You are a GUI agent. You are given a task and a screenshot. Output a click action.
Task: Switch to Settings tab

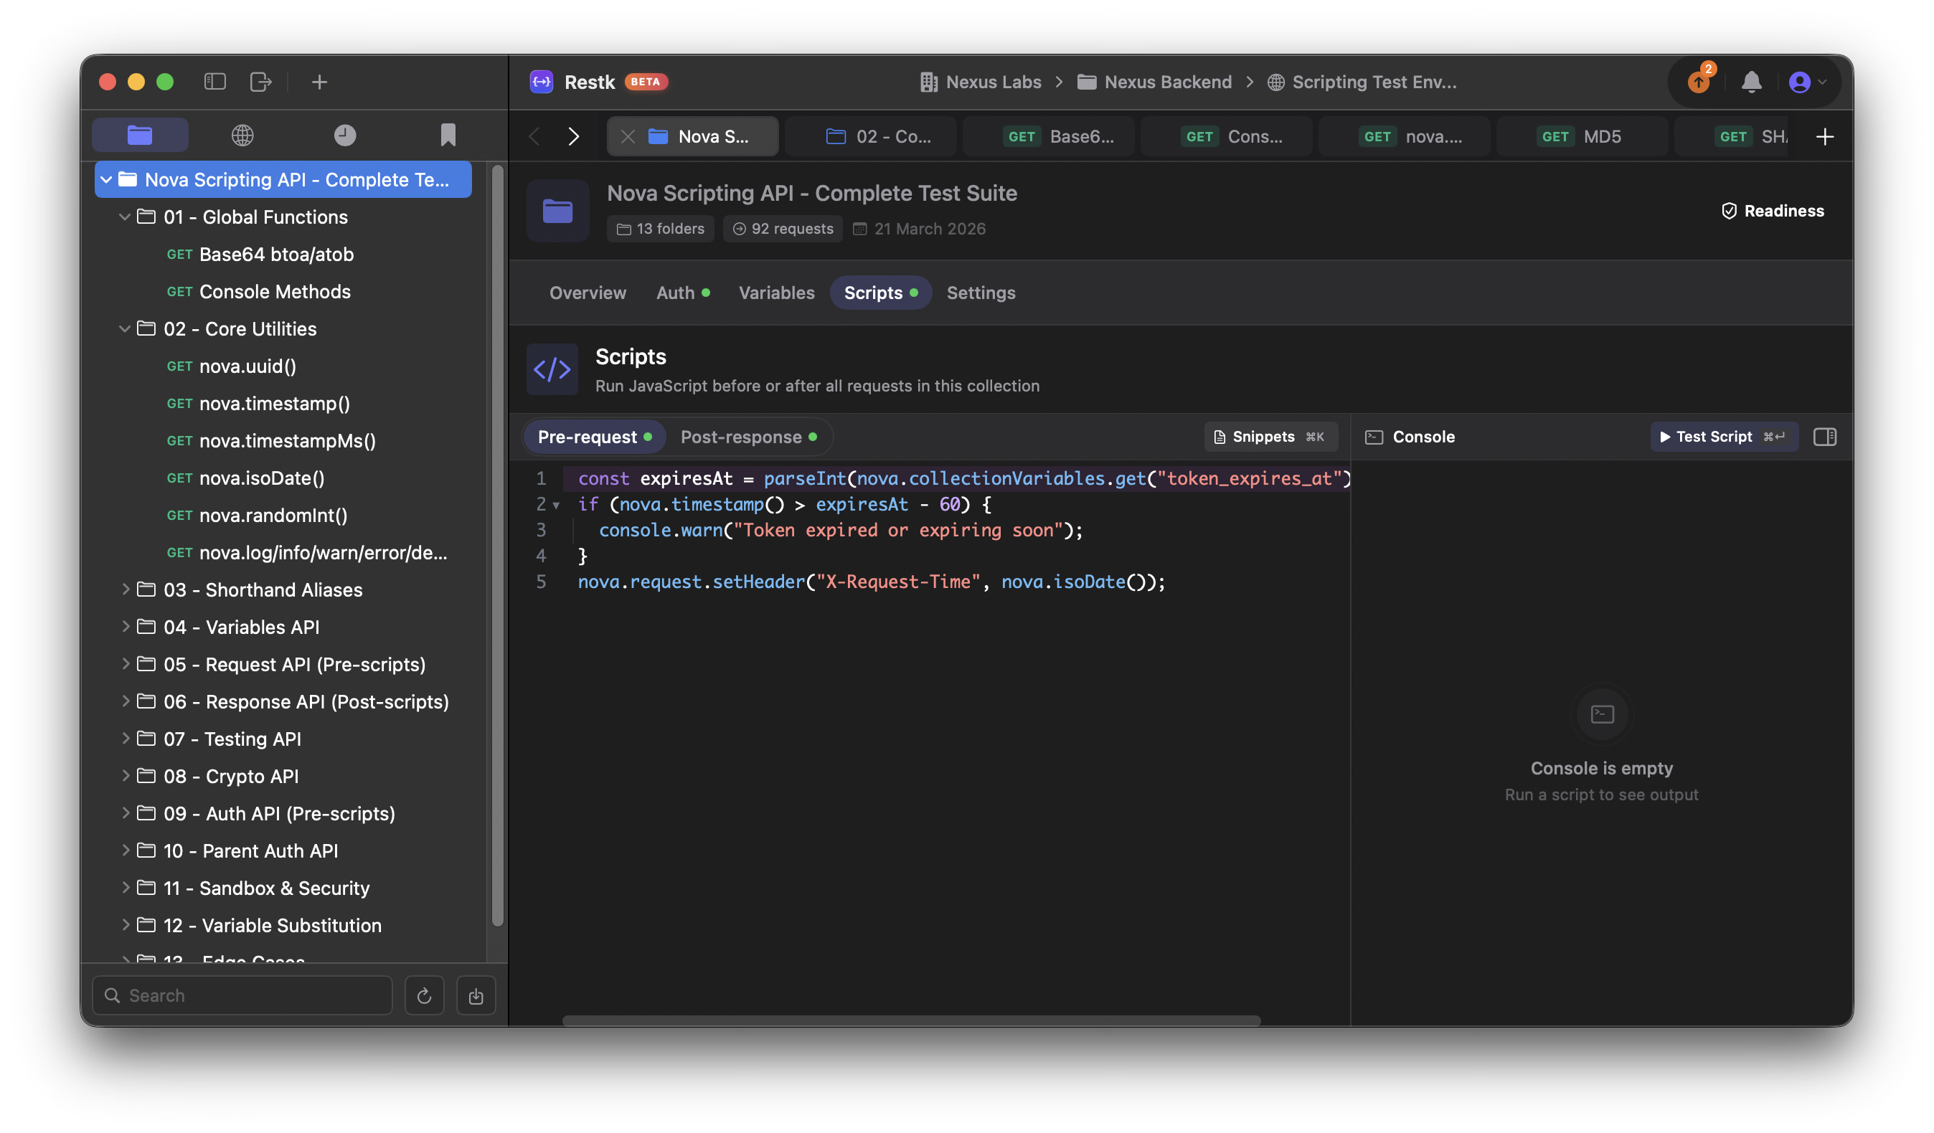981,293
